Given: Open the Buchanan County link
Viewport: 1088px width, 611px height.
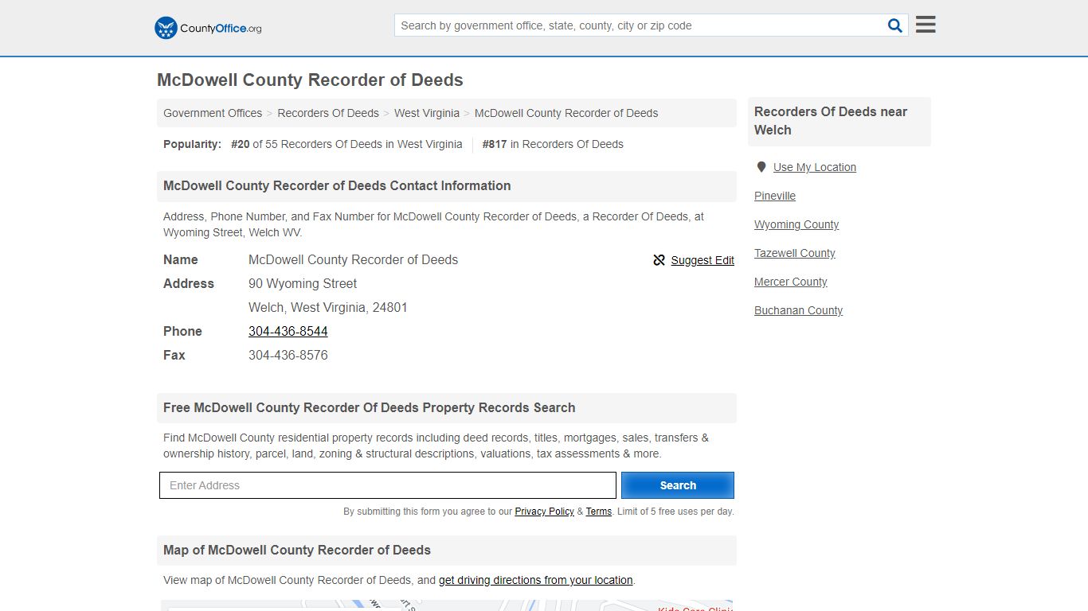Looking at the screenshot, I should click(x=798, y=310).
